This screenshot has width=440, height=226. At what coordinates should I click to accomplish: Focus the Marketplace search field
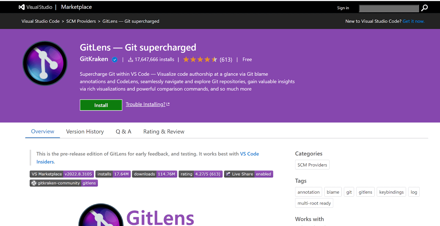[x=389, y=8]
